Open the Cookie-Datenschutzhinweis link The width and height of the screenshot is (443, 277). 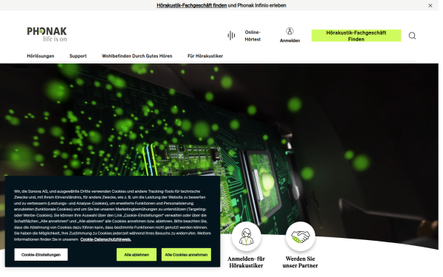click(106, 239)
